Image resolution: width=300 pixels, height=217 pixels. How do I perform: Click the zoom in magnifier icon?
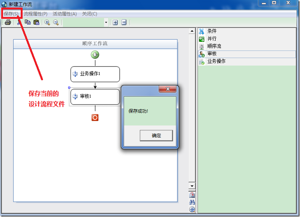(47, 22)
